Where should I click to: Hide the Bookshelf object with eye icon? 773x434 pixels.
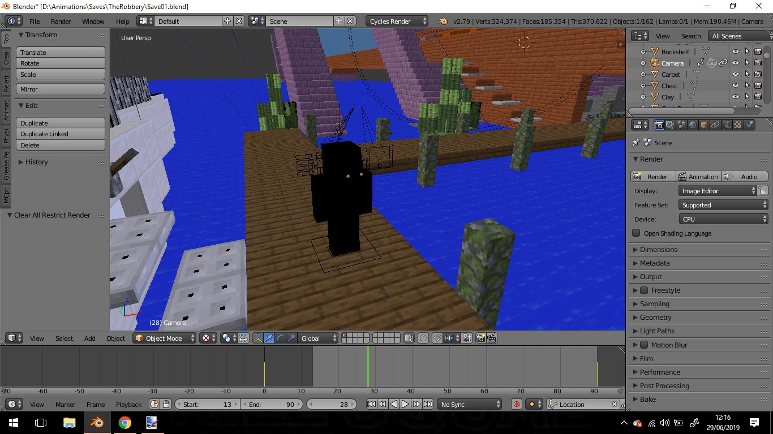click(x=735, y=51)
